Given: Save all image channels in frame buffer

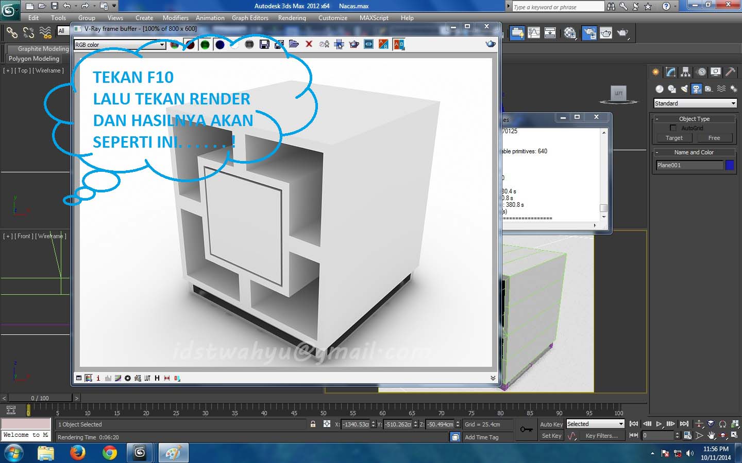Looking at the screenshot, I should point(279,45).
